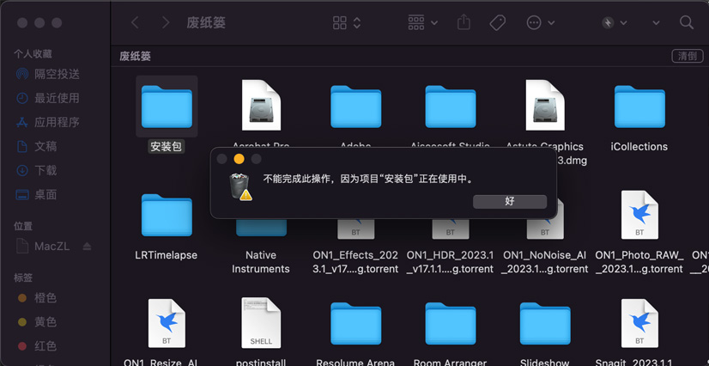709x366 pixels.
Task: Select the LRTimelapse folder
Action: pyautogui.click(x=167, y=216)
